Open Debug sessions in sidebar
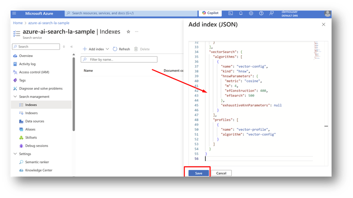The width and height of the screenshot is (353, 198). 36,146
